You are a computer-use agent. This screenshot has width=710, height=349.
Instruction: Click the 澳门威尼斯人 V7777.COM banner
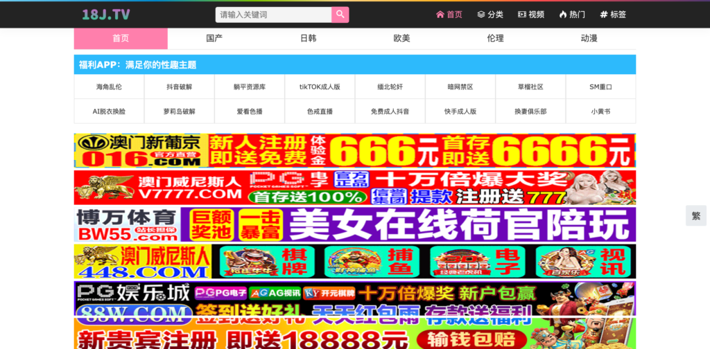coord(355,188)
